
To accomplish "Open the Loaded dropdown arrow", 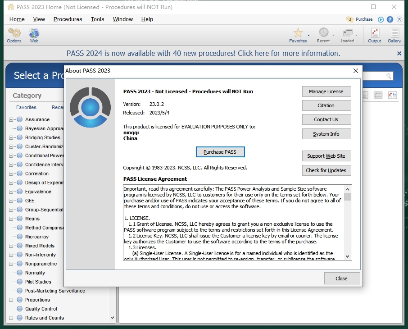I will 357,35.
